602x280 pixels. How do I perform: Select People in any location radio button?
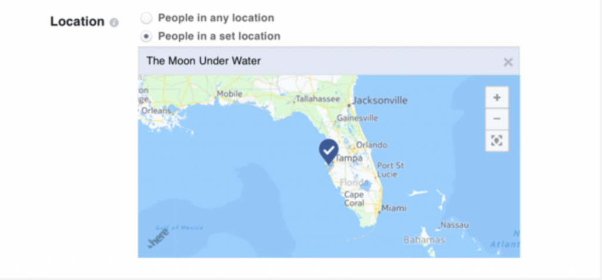[x=146, y=18]
